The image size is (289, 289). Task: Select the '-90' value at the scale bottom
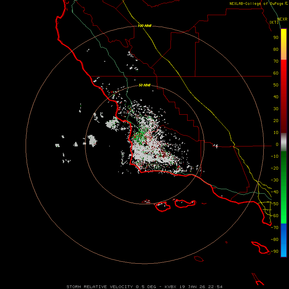point(275,251)
